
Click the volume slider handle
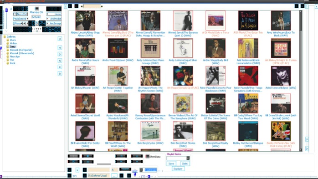6,10
